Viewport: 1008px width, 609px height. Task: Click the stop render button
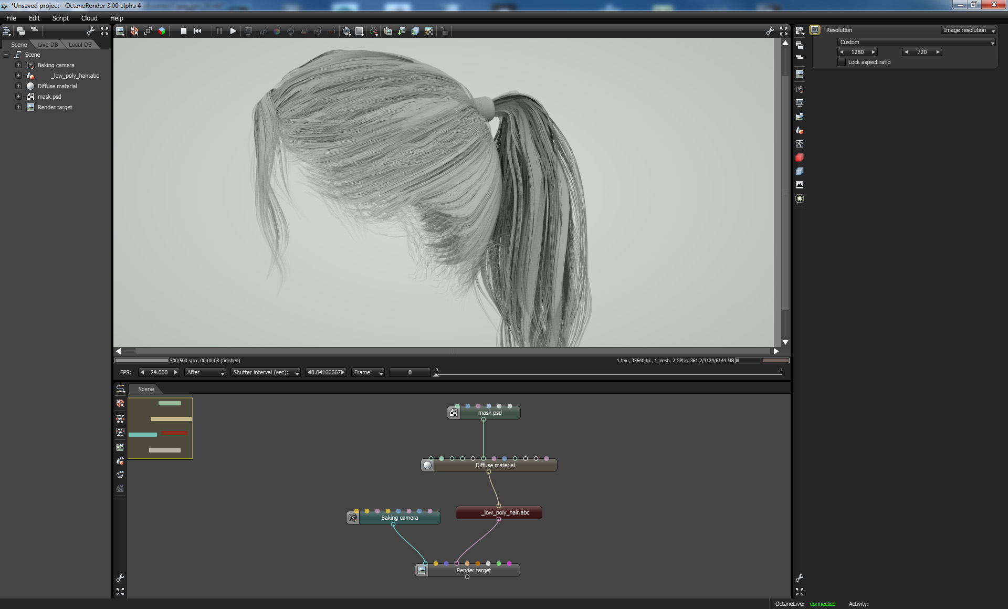[184, 31]
